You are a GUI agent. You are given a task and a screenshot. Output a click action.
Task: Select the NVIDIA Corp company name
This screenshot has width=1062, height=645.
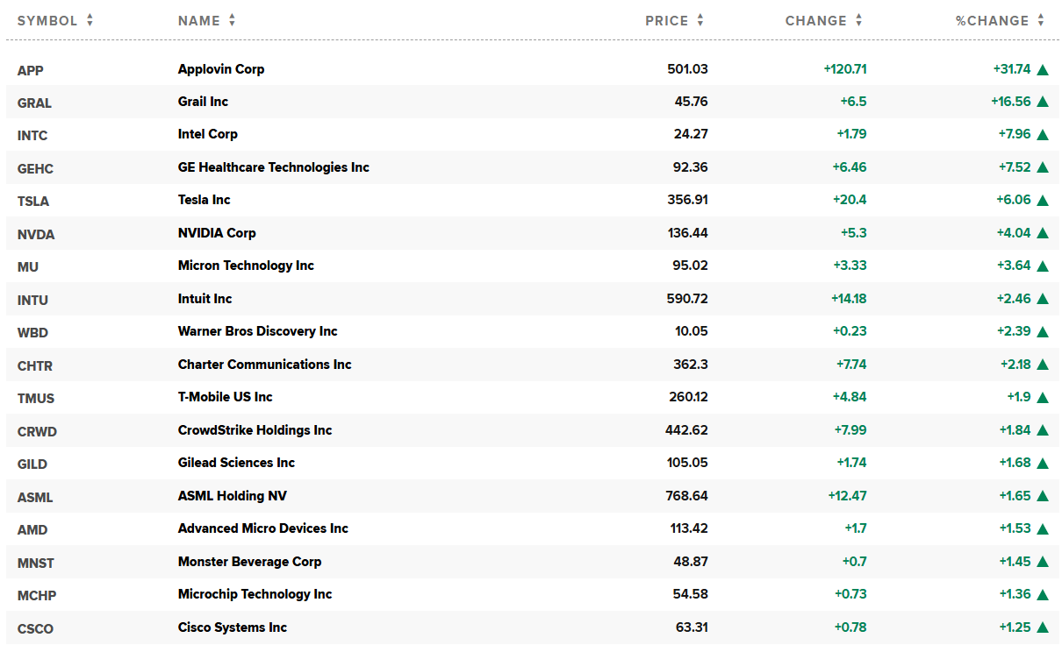tap(217, 233)
